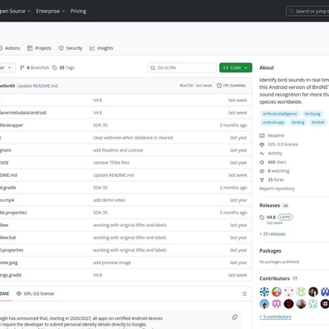Click the Projects table icon
This screenshot has width=329, height=329.
click(30, 48)
